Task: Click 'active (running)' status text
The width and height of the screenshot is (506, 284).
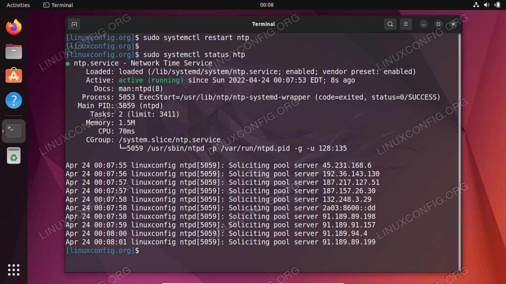Action: [151, 80]
